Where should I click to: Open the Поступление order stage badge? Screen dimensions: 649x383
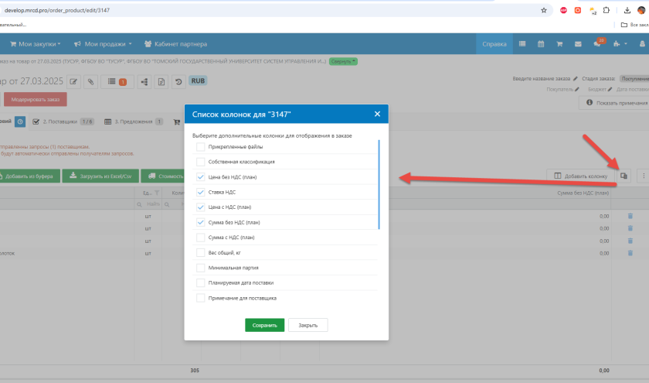[x=634, y=79]
